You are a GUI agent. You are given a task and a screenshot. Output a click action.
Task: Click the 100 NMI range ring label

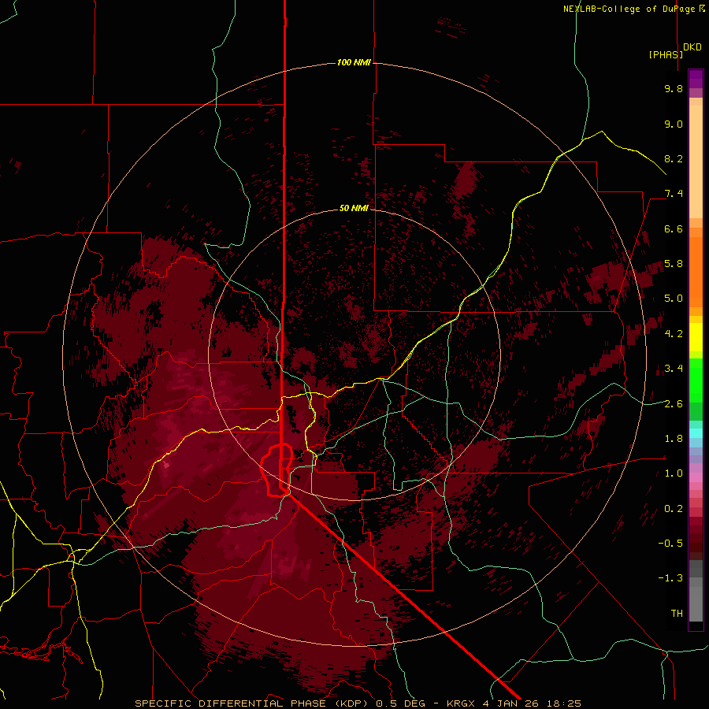click(x=354, y=62)
